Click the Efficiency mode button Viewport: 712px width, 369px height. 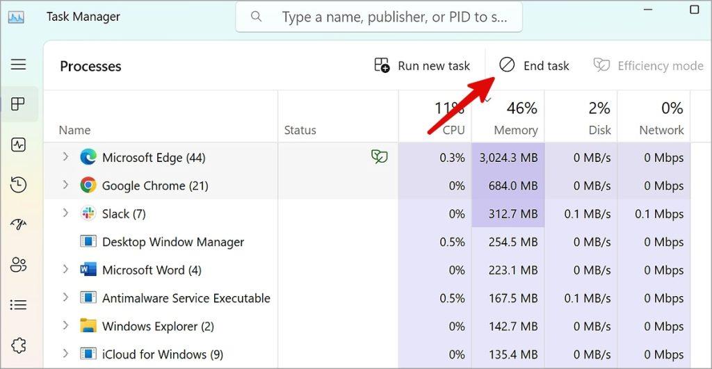tap(649, 66)
